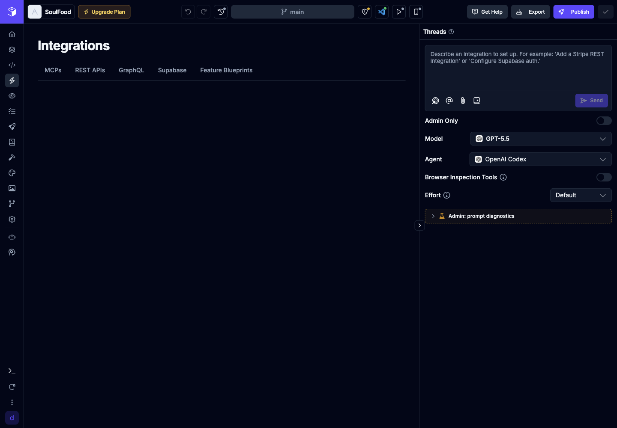Click the paperclip attach icon
The width and height of the screenshot is (617, 428).
(463, 101)
